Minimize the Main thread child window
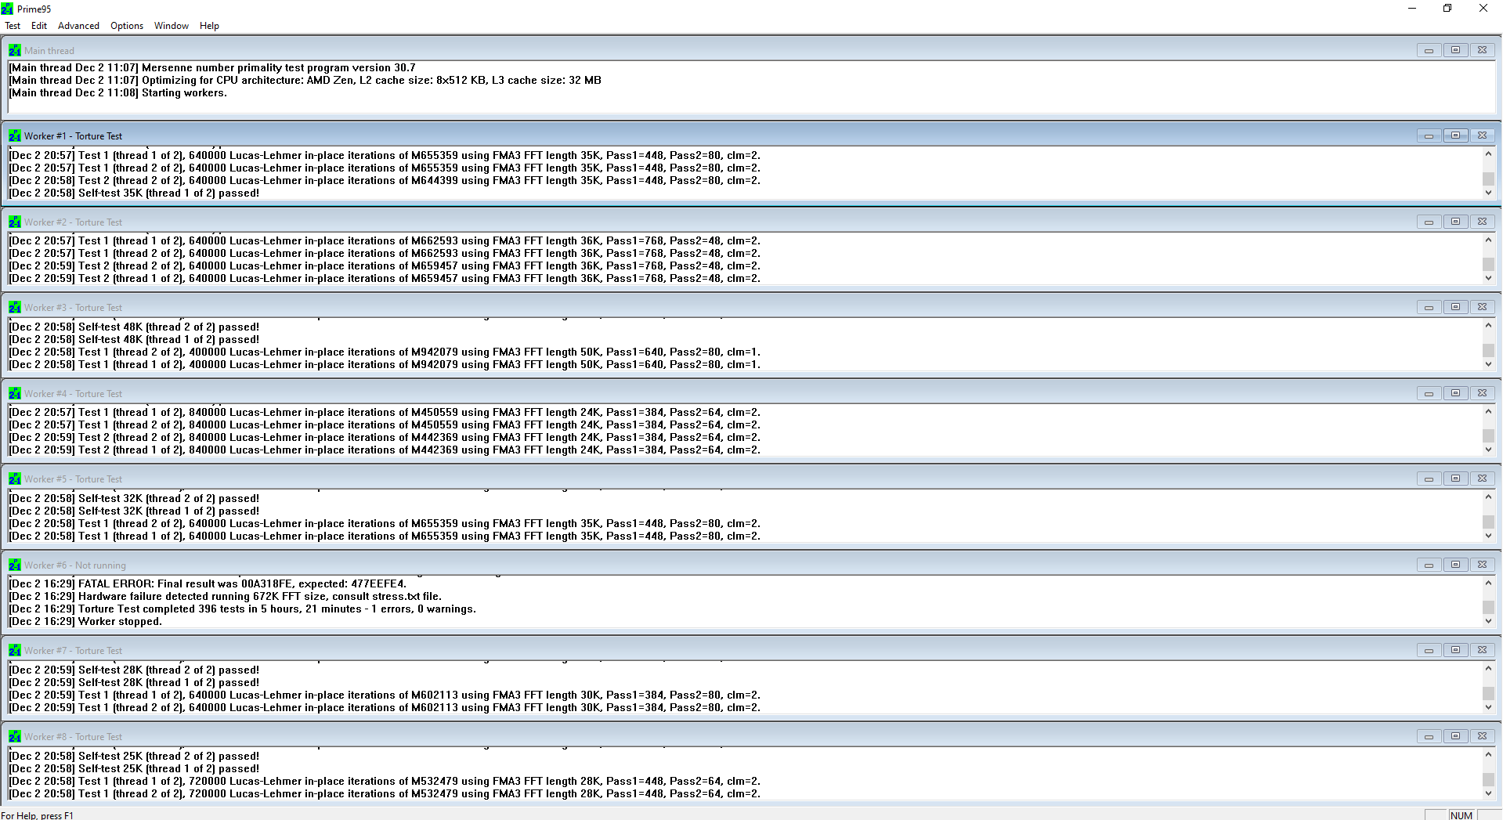1503x820 pixels. coord(1429,50)
